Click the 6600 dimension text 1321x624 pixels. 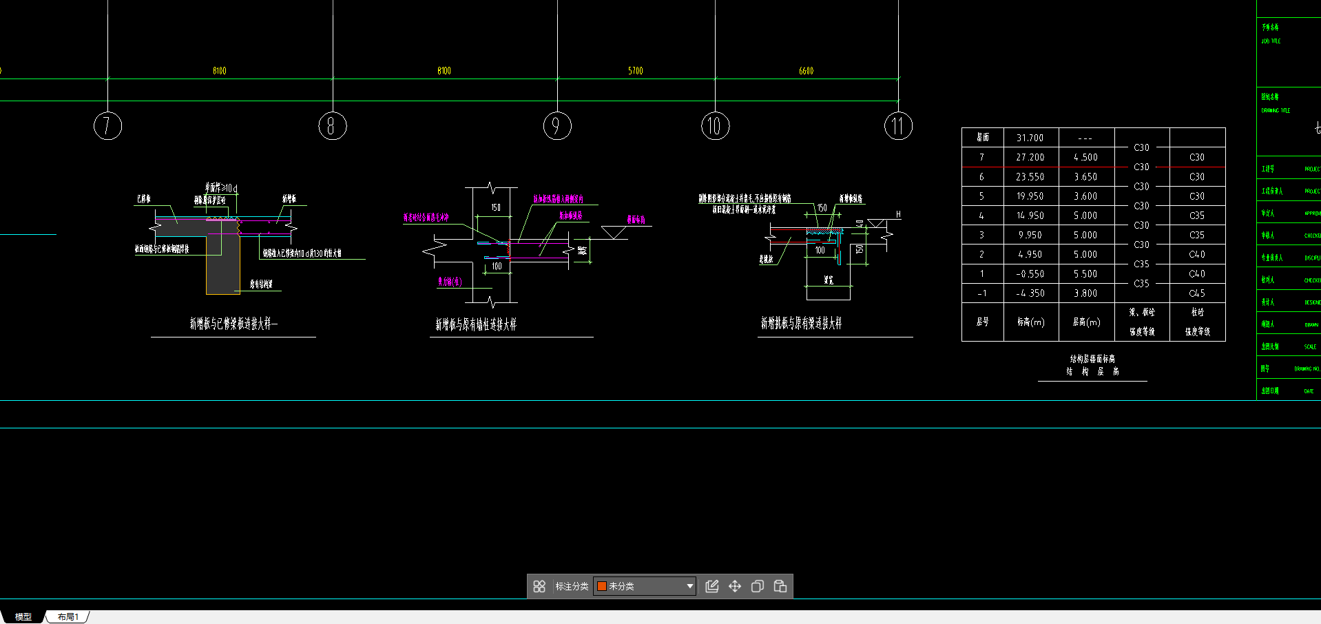[806, 71]
